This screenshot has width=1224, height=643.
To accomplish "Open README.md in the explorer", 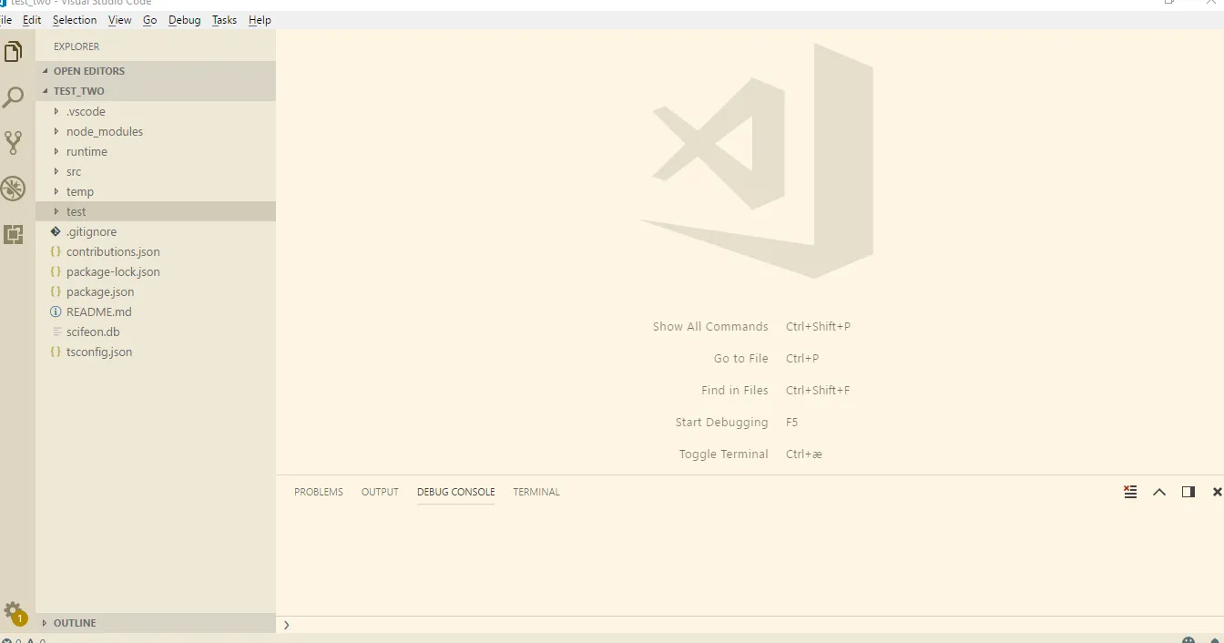I will pos(98,311).
